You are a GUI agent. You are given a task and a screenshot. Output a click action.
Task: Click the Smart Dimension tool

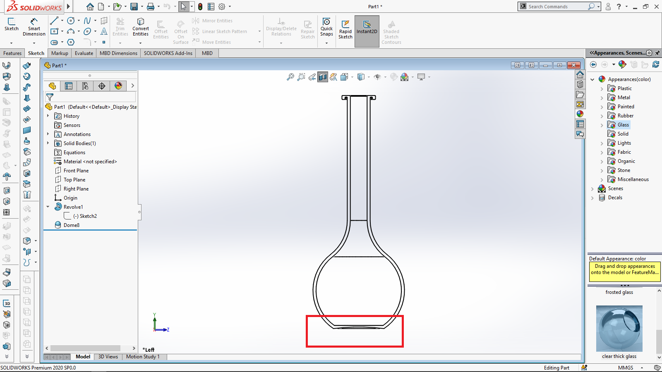[x=34, y=27]
